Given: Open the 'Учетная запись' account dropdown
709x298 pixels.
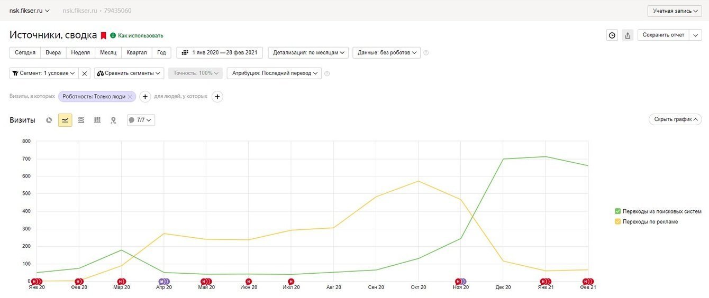Looking at the screenshot, I should pos(675,11).
